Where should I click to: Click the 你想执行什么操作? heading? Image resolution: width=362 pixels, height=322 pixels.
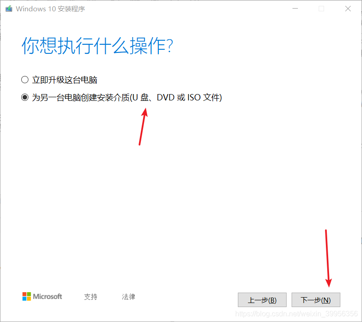97,46
